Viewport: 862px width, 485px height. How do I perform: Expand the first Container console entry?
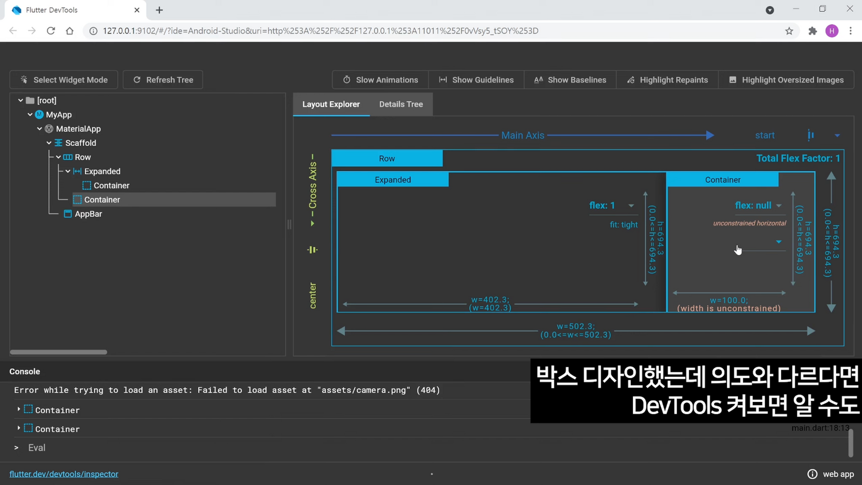click(x=19, y=409)
